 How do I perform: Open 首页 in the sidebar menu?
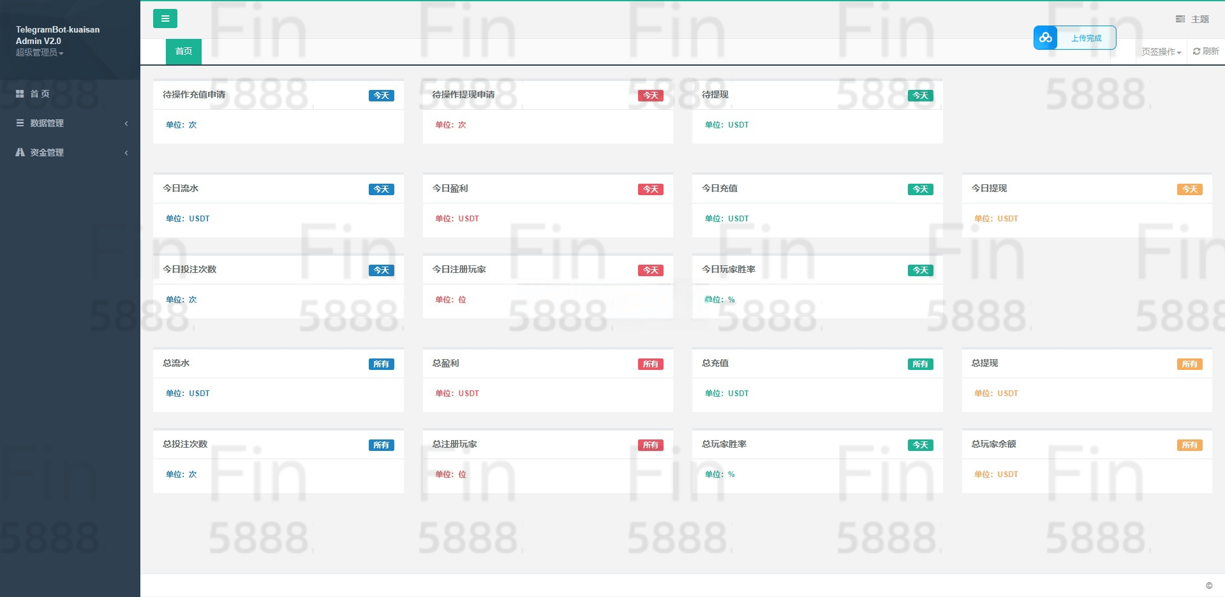(40, 94)
